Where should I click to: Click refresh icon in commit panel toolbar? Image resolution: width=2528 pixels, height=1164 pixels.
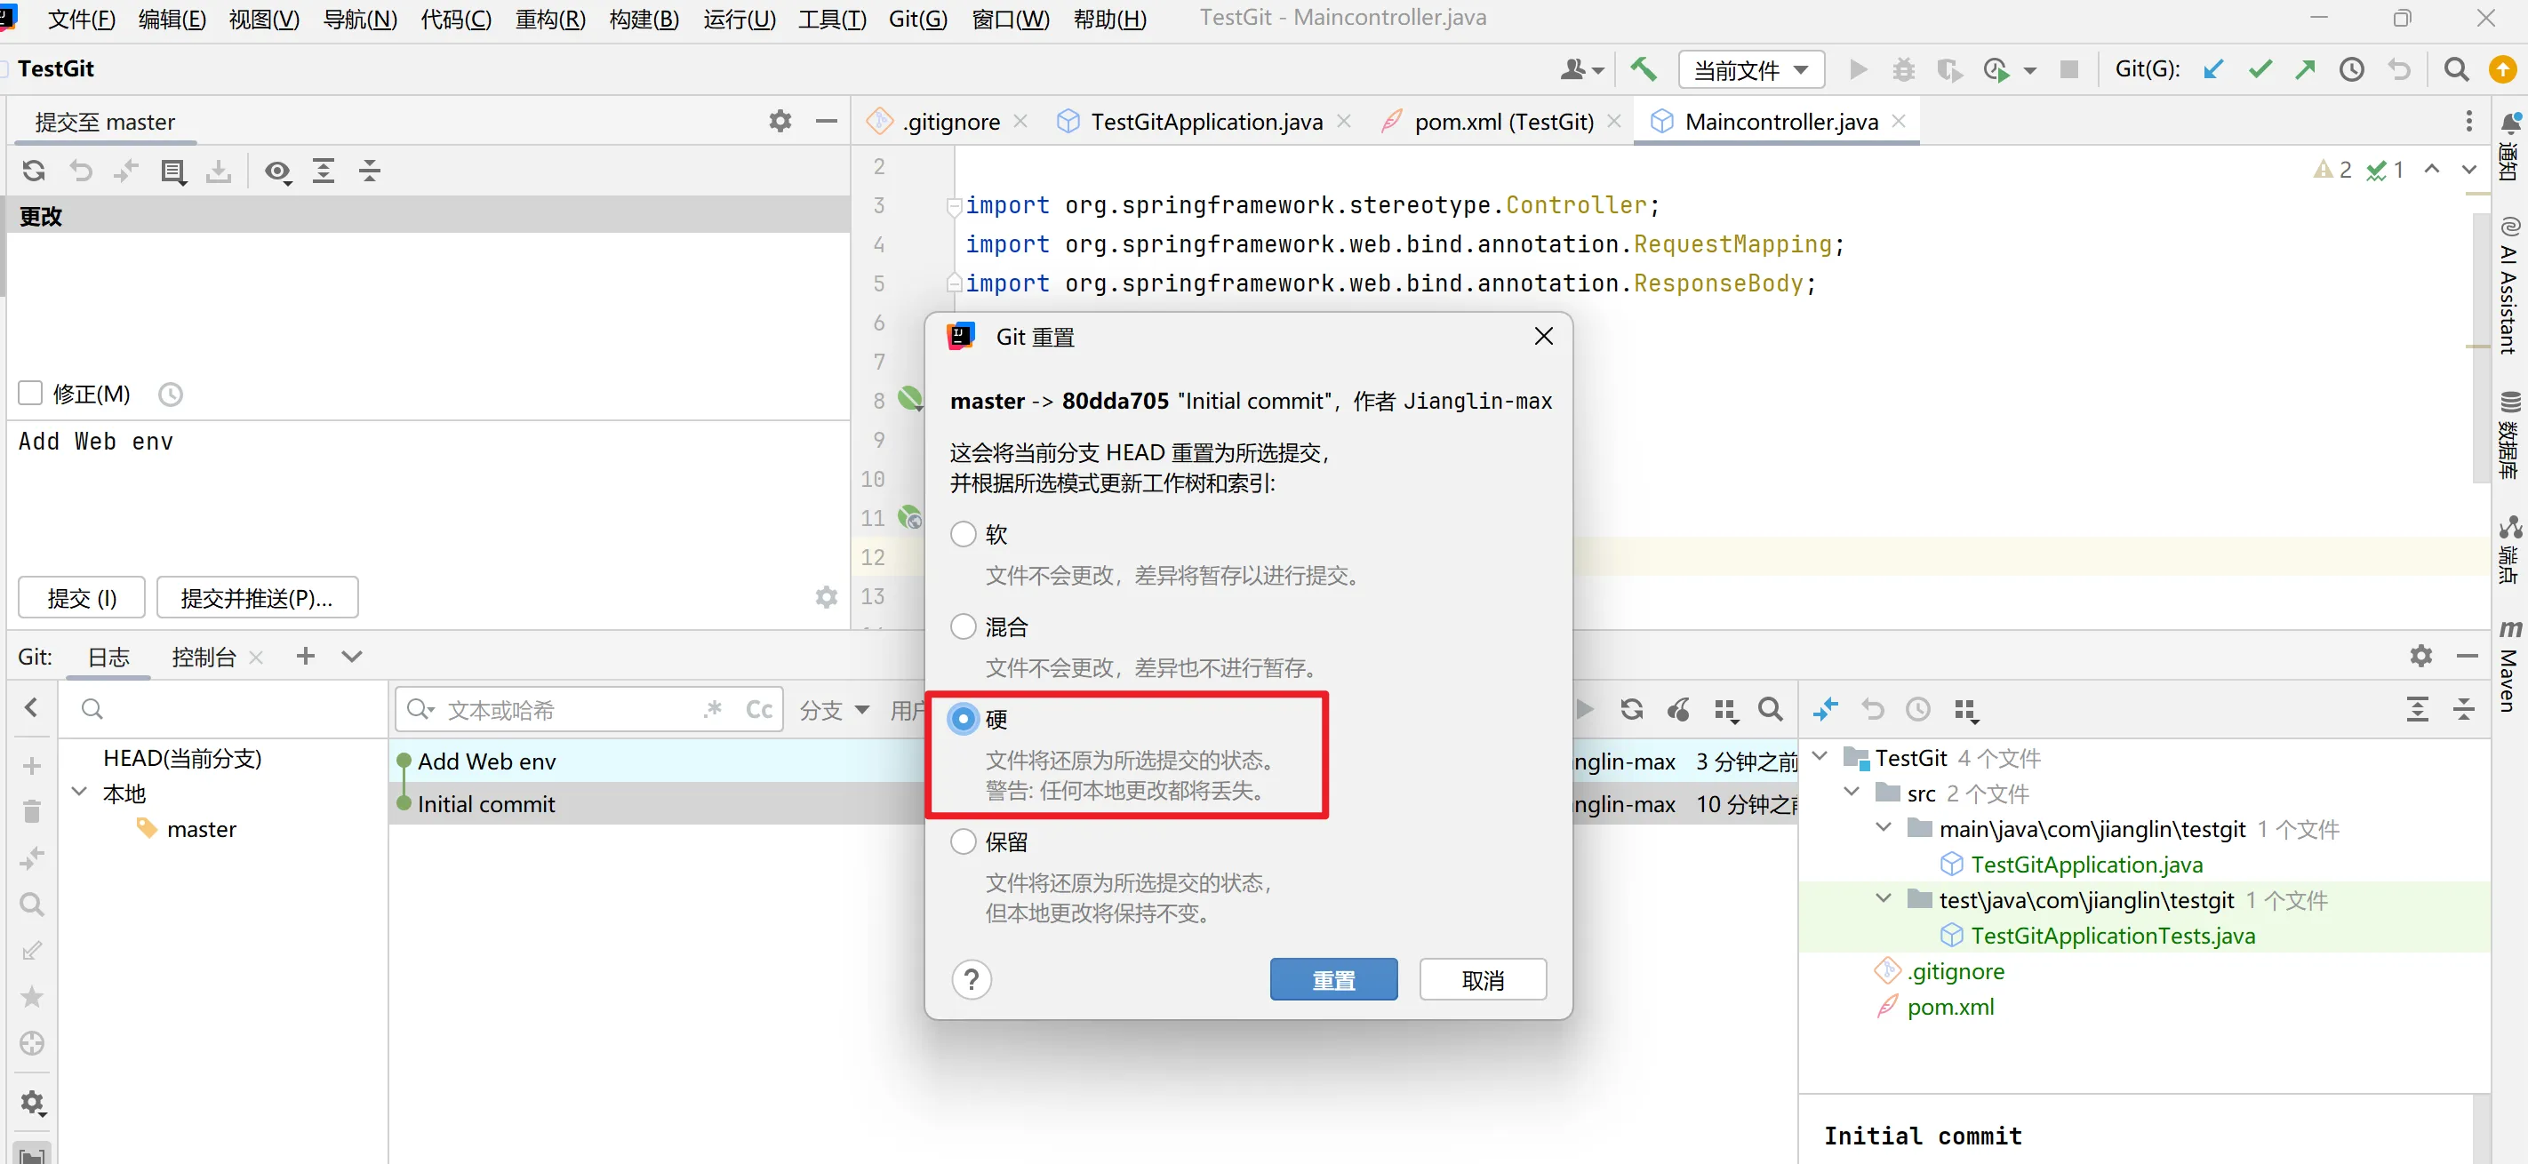(35, 171)
